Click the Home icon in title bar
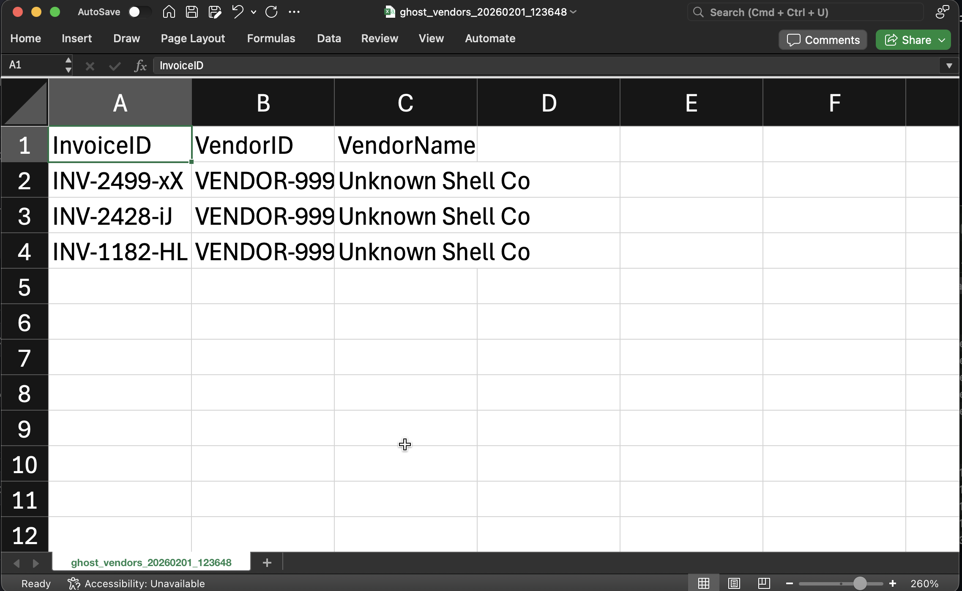 point(169,12)
